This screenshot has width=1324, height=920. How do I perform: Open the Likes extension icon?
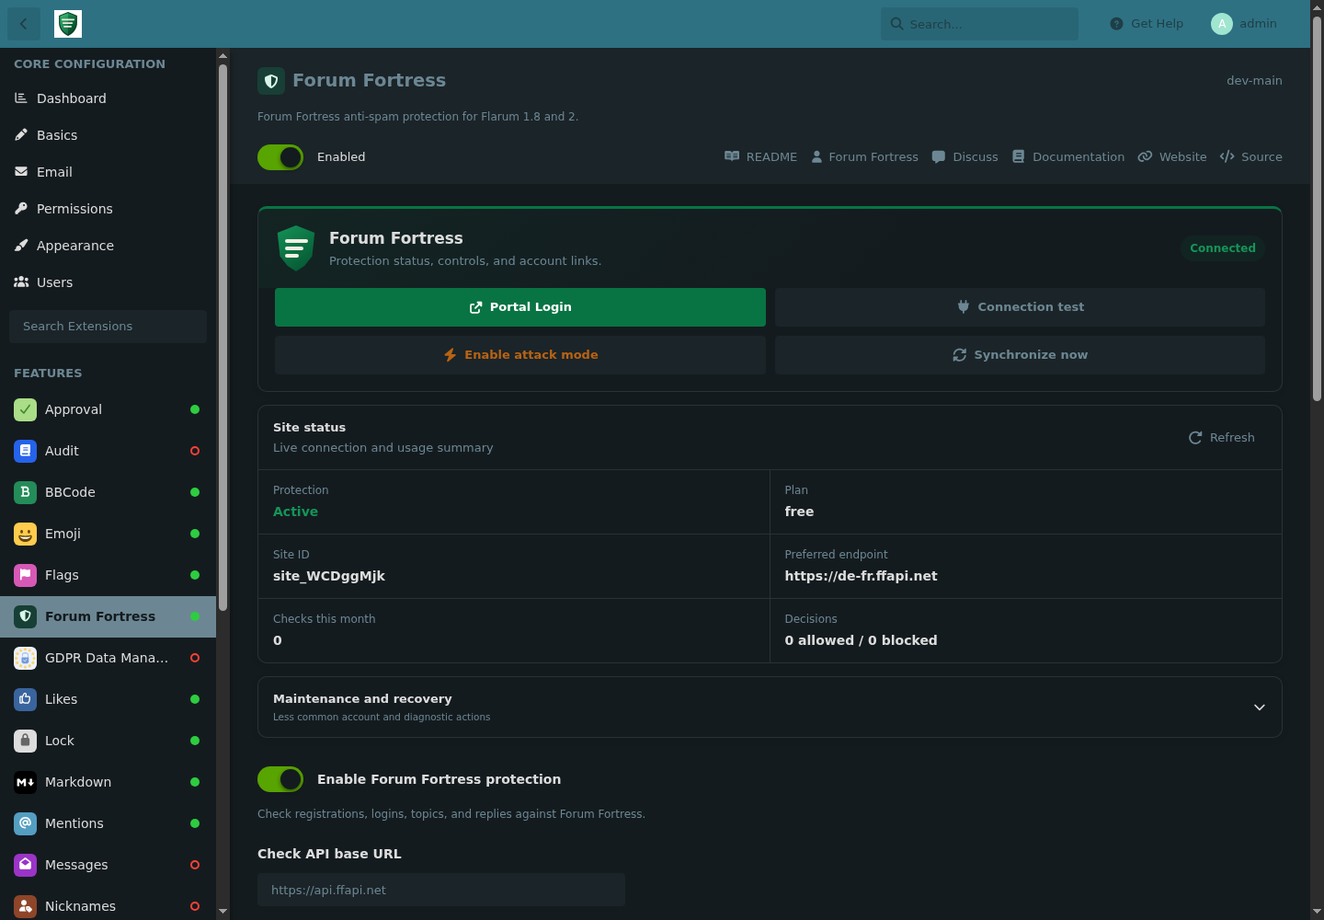(x=25, y=699)
